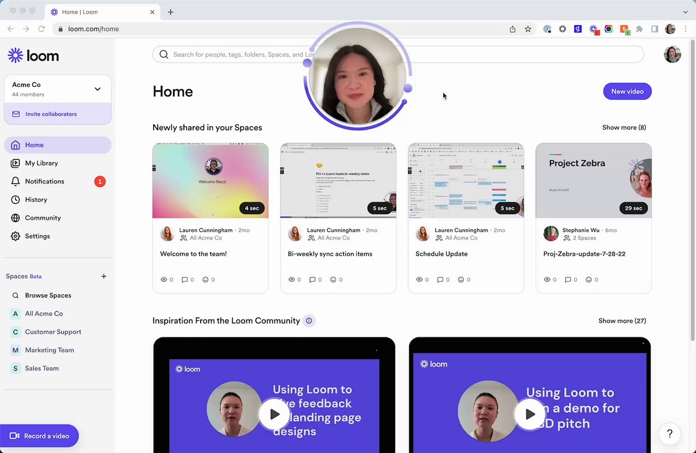Viewport: 696px width, 453px height.
Task: Open the Customer Support space
Action: 53,332
